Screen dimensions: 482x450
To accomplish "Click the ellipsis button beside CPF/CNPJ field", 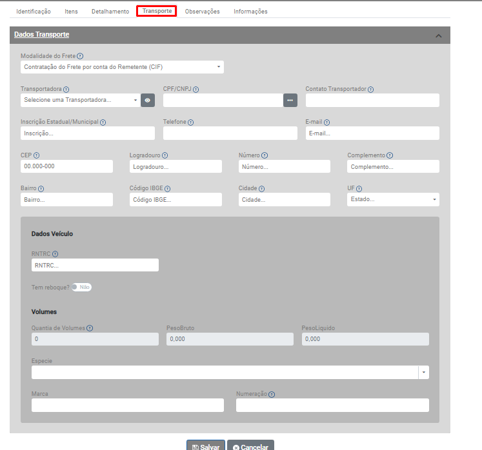I will 290,100.
